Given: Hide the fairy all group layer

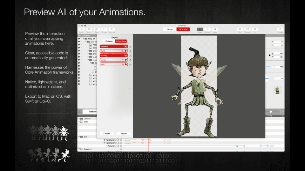Looking at the screenshot, I should 79,39.
